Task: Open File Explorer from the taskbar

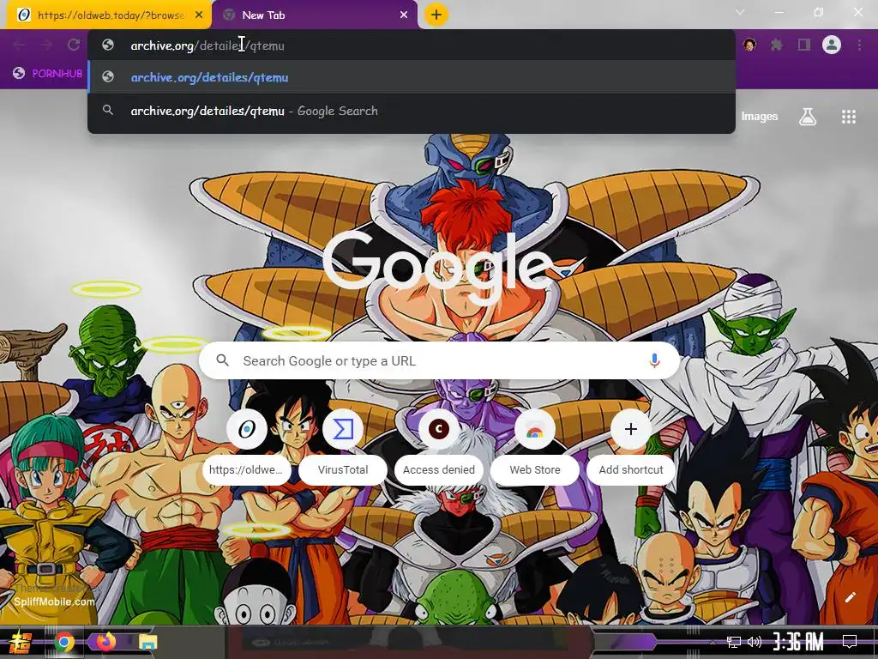Action: (x=147, y=642)
